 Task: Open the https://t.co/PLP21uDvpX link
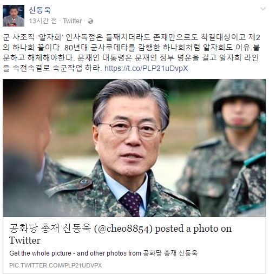[146, 68]
